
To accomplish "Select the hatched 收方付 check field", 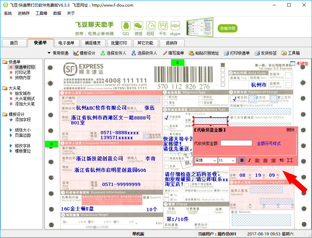I will click(252, 99).
